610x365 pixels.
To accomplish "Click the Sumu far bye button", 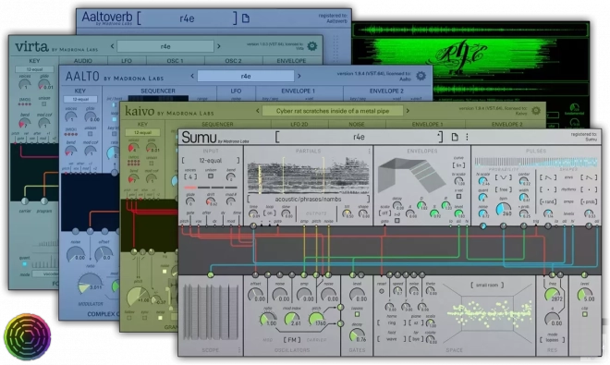I will [416, 339].
